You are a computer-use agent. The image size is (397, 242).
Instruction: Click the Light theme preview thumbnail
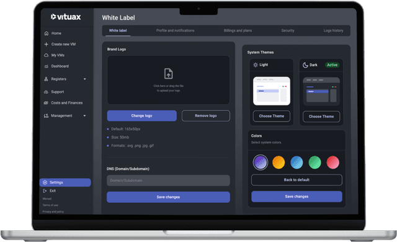point(272,91)
